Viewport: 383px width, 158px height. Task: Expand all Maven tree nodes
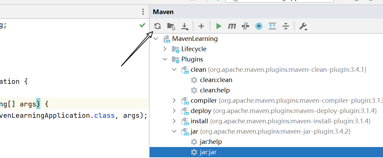click(x=272, y=26)
